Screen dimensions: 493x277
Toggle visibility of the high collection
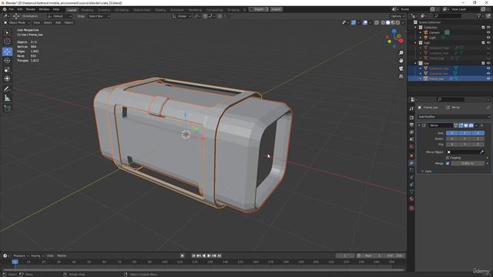pos(488,43)
